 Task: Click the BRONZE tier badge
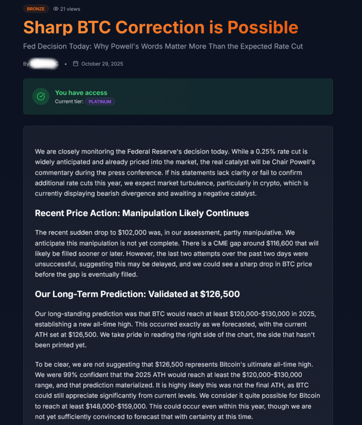(36, 9)
